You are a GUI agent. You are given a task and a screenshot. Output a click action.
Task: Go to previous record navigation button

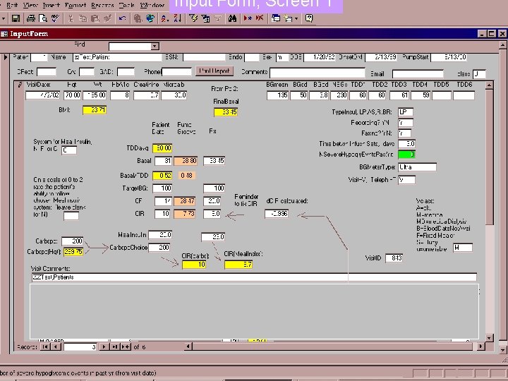tap(56, 346)
